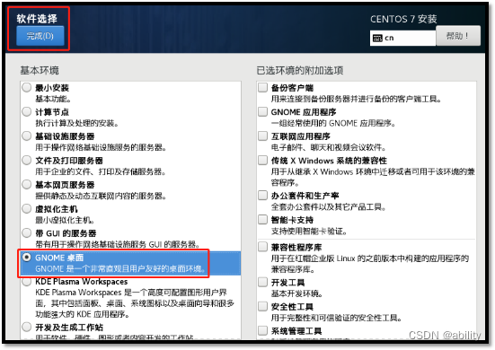Select 开发及生成工作站 radio button

pos(27,327)
